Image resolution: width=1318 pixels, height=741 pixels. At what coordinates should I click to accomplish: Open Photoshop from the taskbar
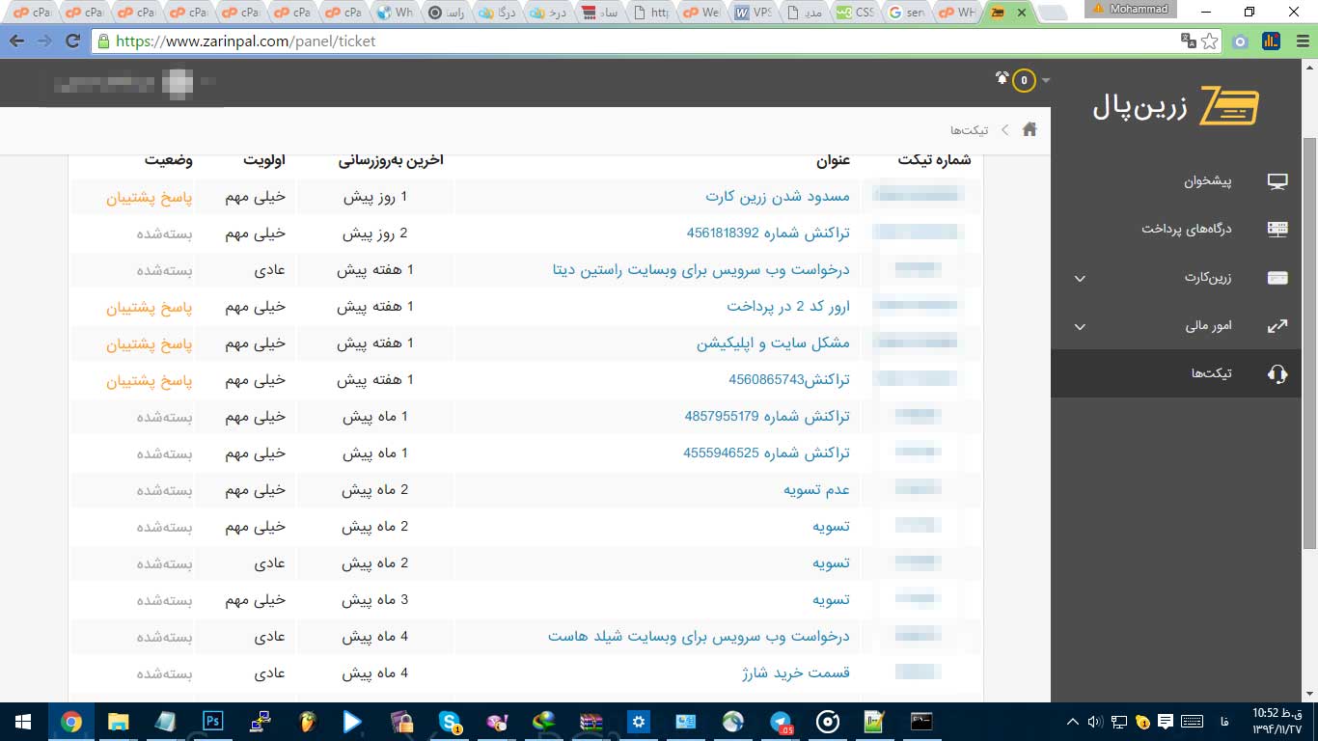pos(213,721)
